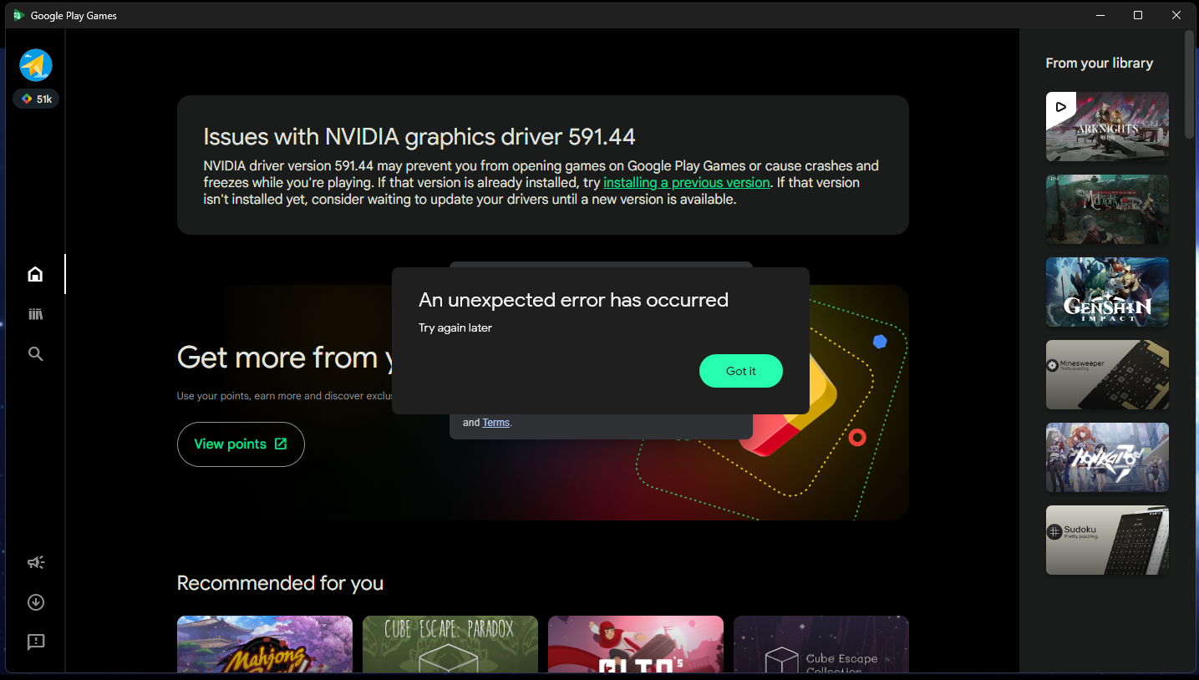Screen dimensions: 1199x680
Task: Open the profile avatar in the sidebar
Action: pos(36,65)
